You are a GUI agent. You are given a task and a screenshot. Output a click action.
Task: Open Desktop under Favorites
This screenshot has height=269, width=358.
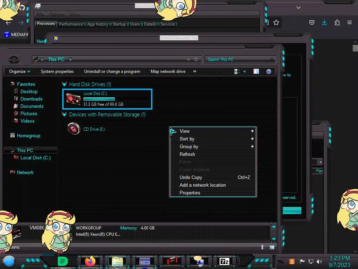pos(29,91)
